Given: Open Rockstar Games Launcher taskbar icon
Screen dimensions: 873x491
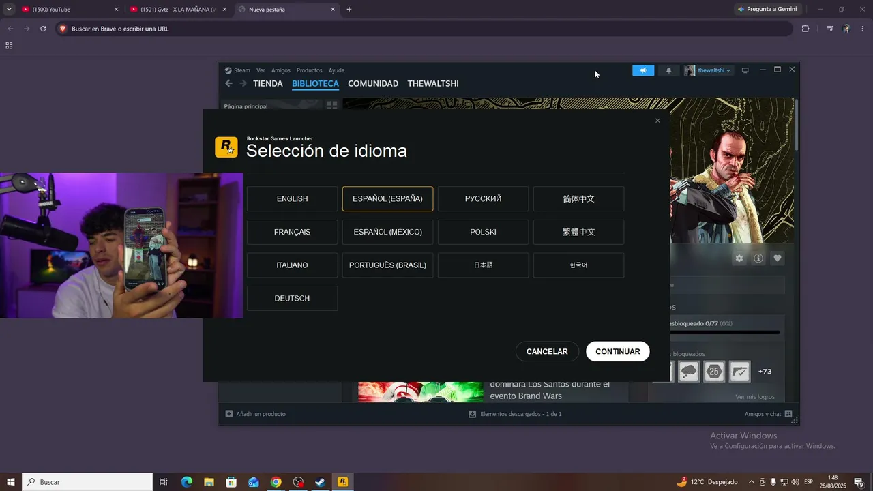Looking at the screenshot, I should pos(342,482).
